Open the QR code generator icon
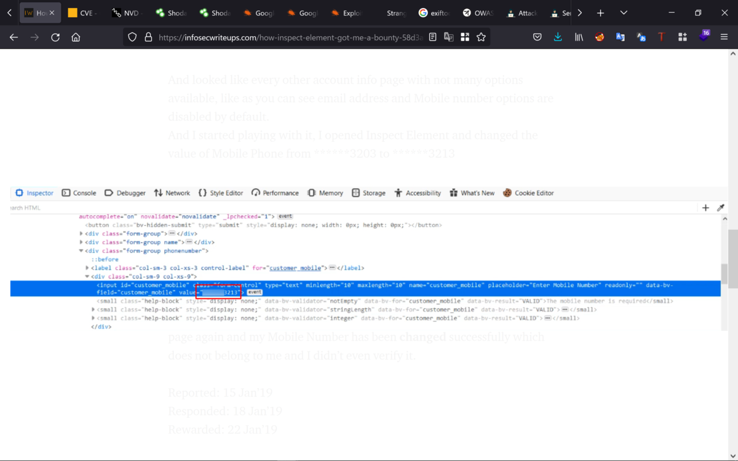The height and width of the screenshot is (461, 738). click(x=465, y=37)
